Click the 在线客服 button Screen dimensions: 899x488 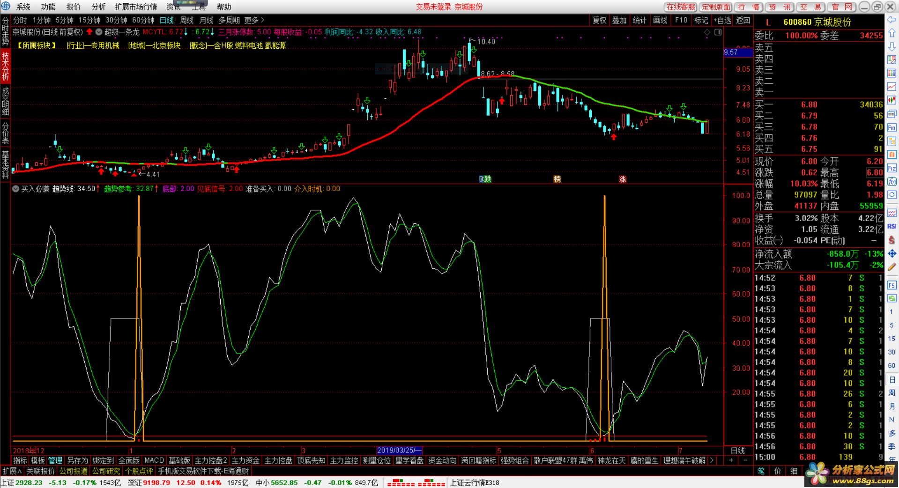pyautogui.click(x=681, y=7)
